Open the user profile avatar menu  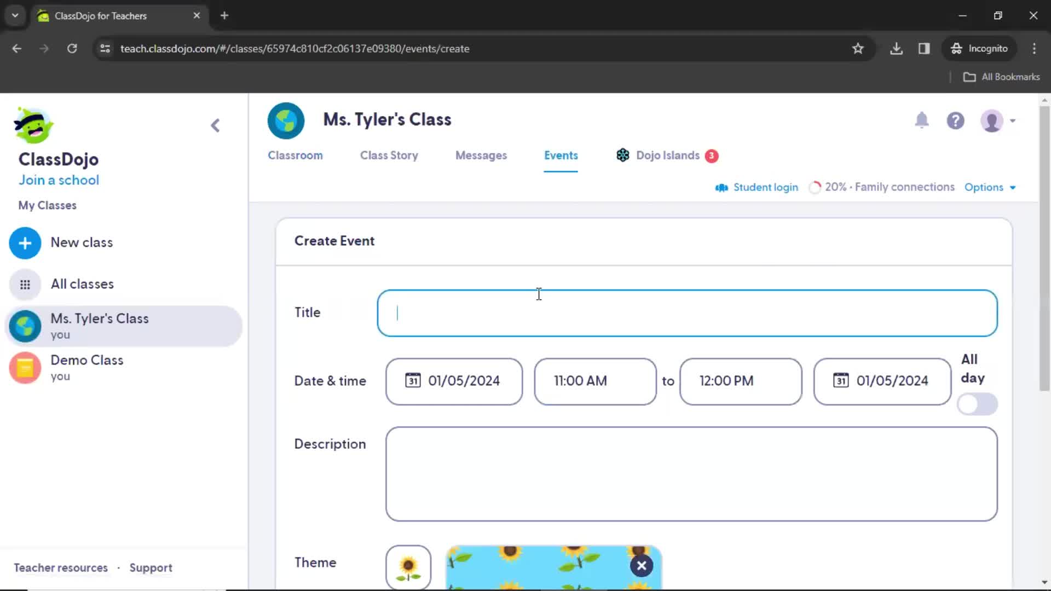click(x=997, y=120)
